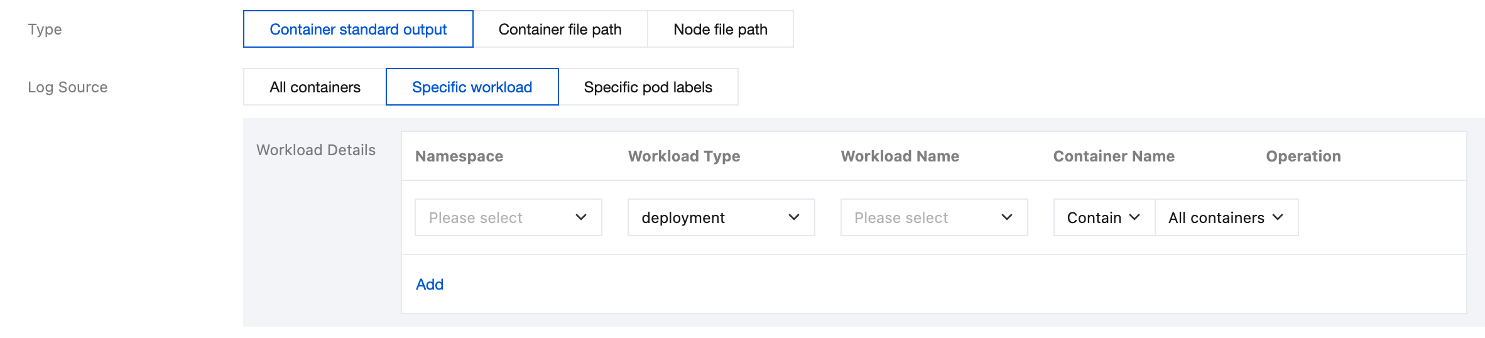
Task: Click the Operation column header
Action: [1303, 156]
